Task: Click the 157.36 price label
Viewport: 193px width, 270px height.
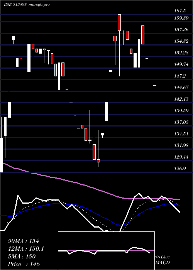Action: (181, 30)
